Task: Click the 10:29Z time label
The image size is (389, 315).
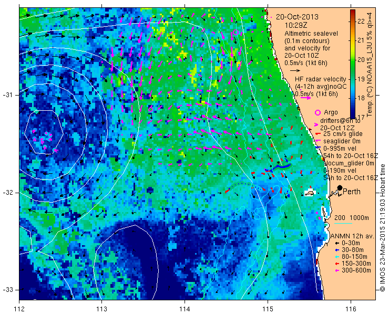Action: pyautogui.click(x=296, y=26)
